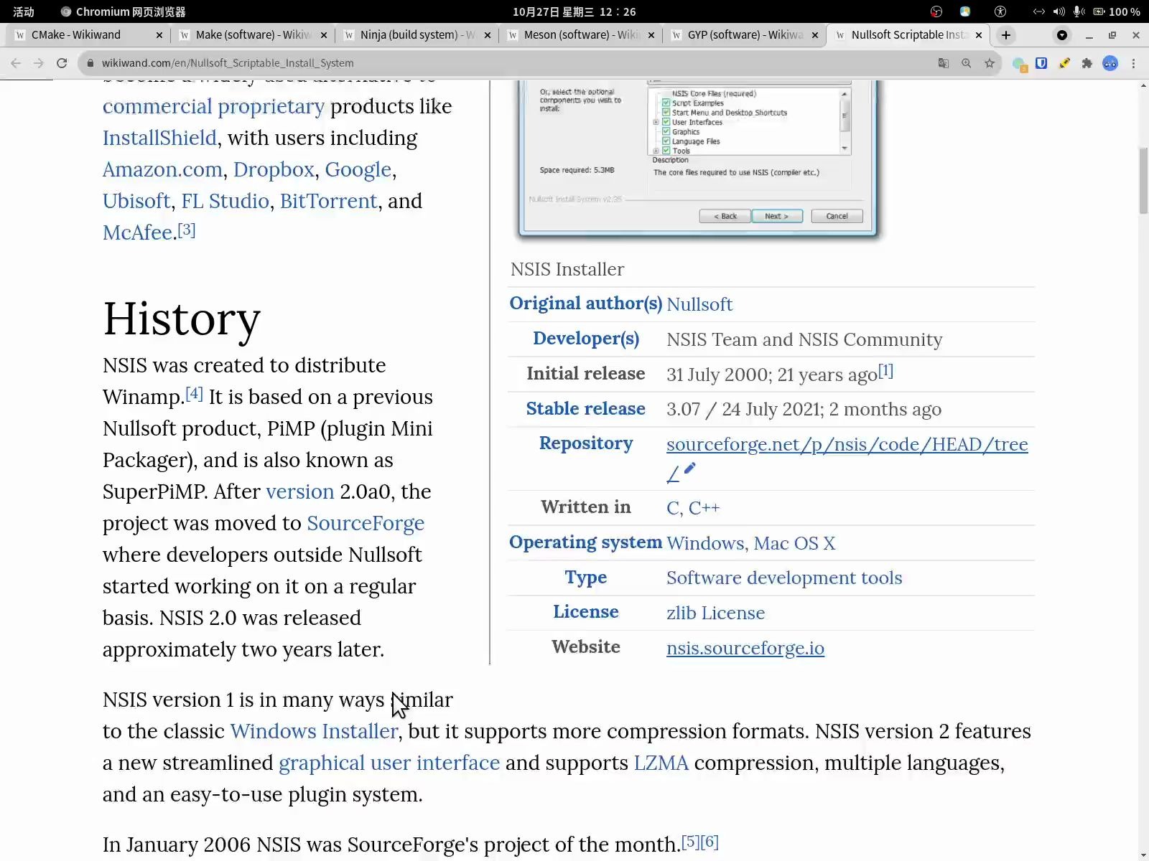Open the SourceForge link in History
The height and width of the screenshot is (861, 1149).
click(x=366, y=523)
